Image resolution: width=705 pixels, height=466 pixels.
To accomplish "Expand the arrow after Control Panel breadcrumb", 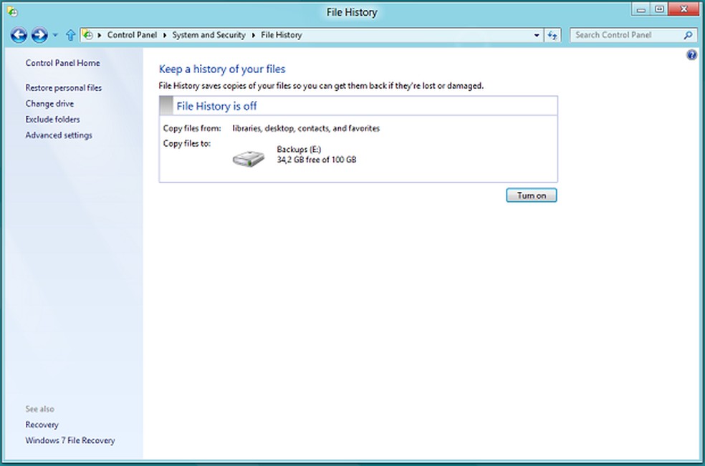I will click(x=165, y=35).
